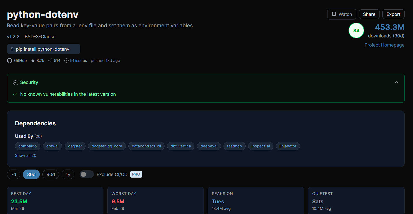Click the dollar prompt in pip command
413x214 pixels.
click(x=12, y=49)
